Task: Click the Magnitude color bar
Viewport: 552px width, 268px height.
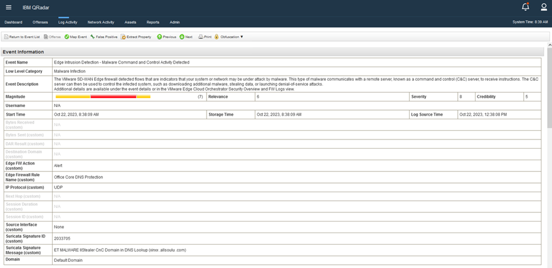Action: (103, 97)
